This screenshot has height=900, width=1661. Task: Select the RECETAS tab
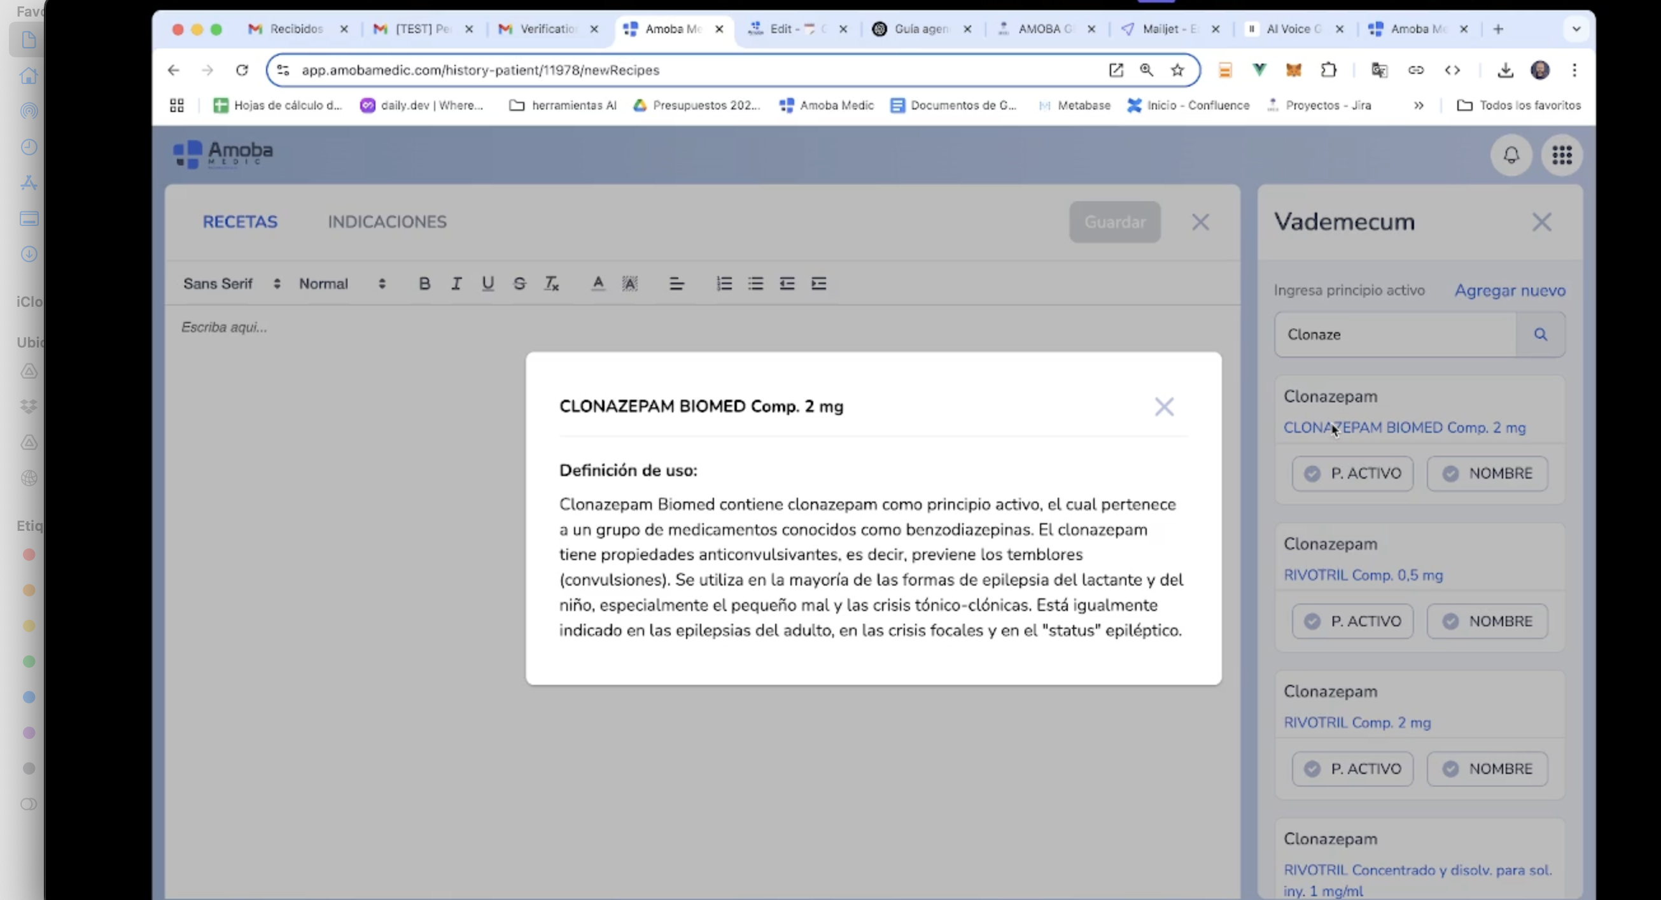[240, 221]
